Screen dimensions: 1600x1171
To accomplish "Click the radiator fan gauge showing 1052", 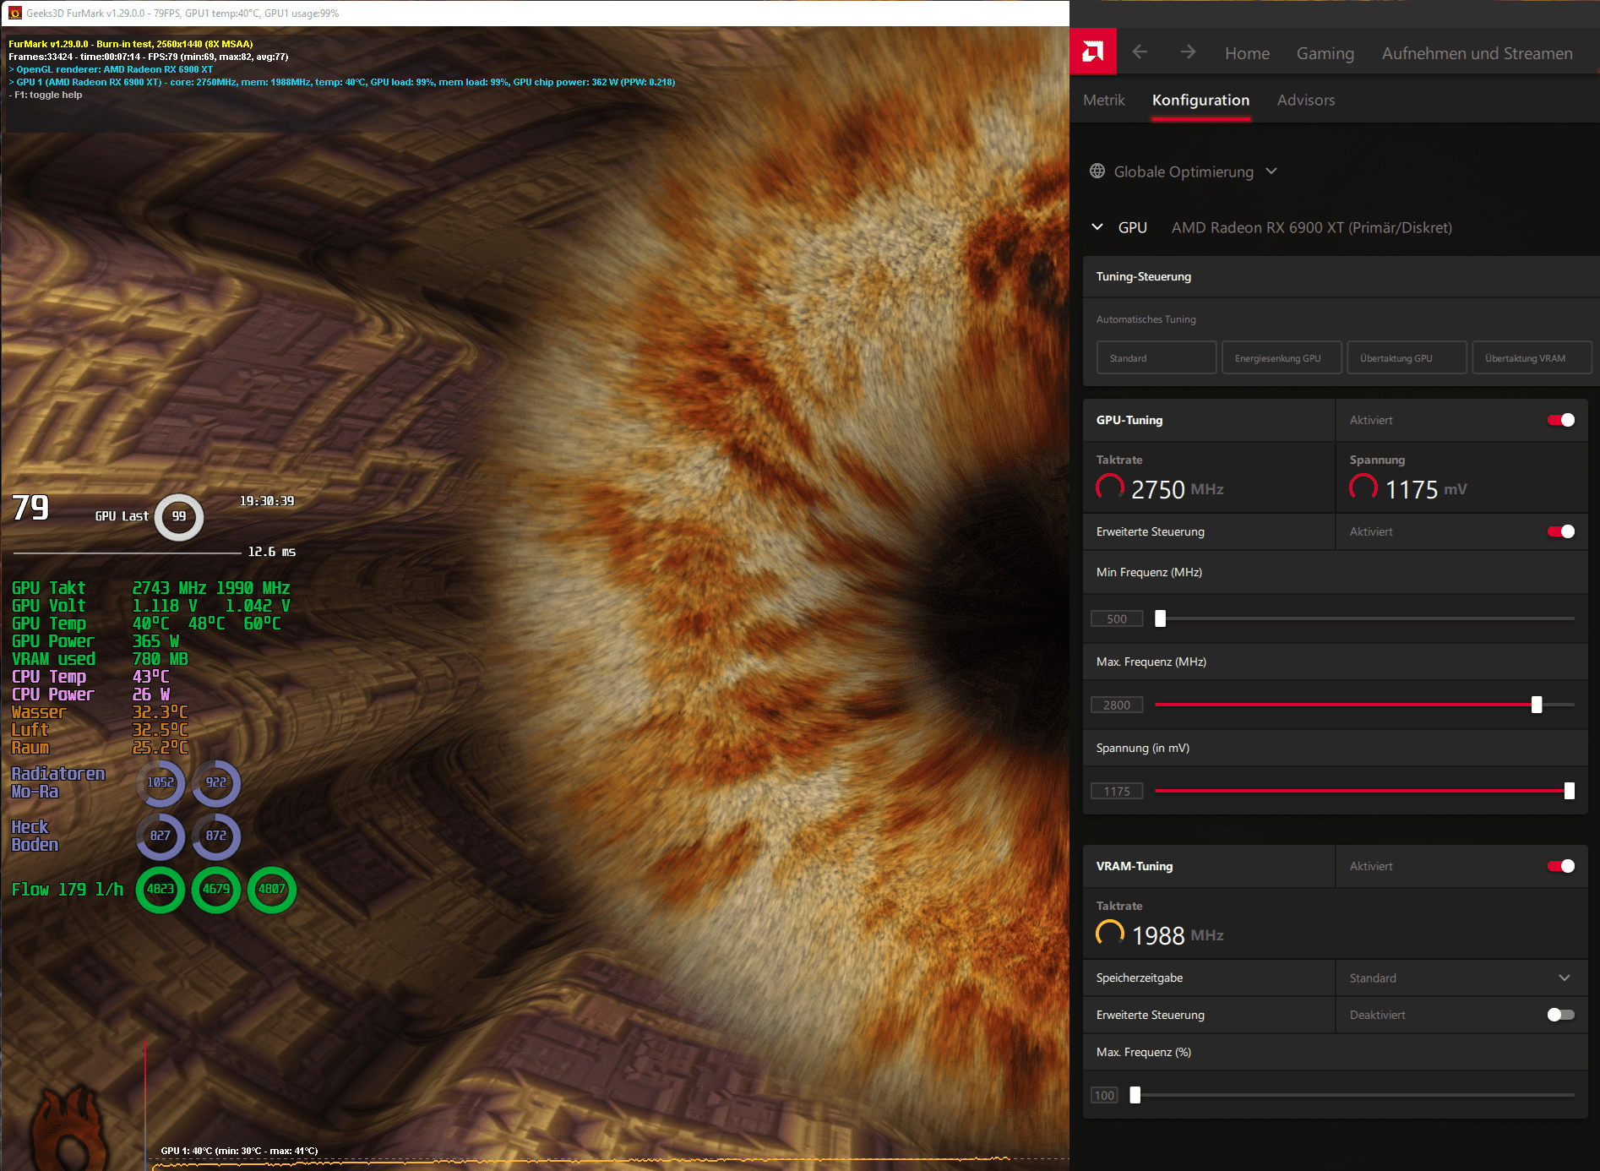I will coord(161,782).
